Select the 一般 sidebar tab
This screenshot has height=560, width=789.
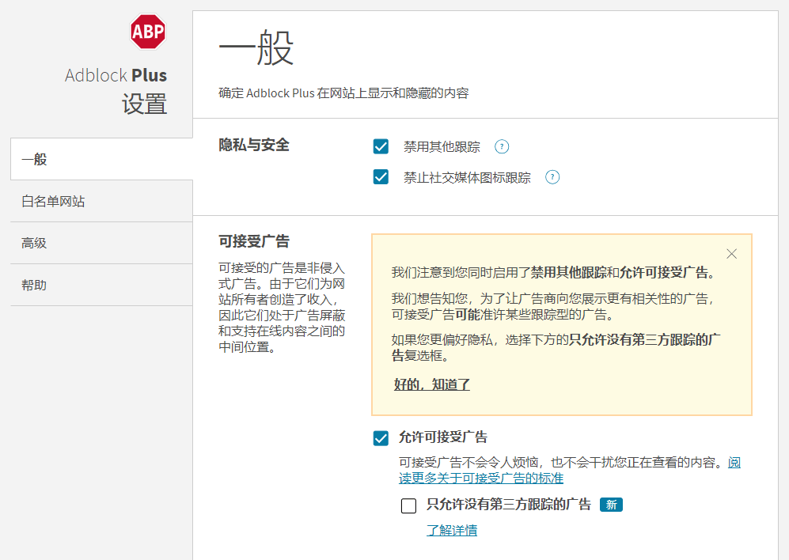pos(101,160)
